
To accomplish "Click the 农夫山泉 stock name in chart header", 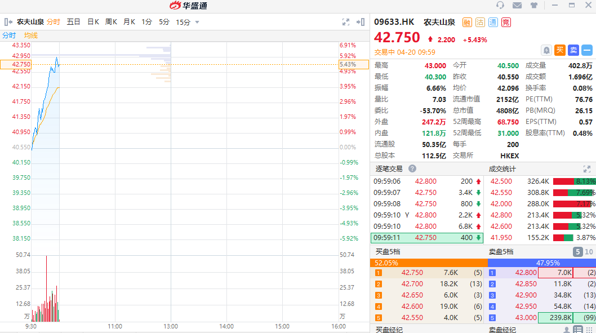I will 30,22.
